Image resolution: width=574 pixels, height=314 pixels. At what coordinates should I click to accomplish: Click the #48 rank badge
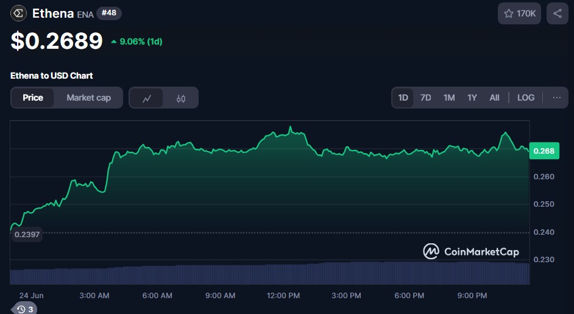(108, 13)
